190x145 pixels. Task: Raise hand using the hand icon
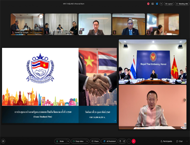(120, 141)
